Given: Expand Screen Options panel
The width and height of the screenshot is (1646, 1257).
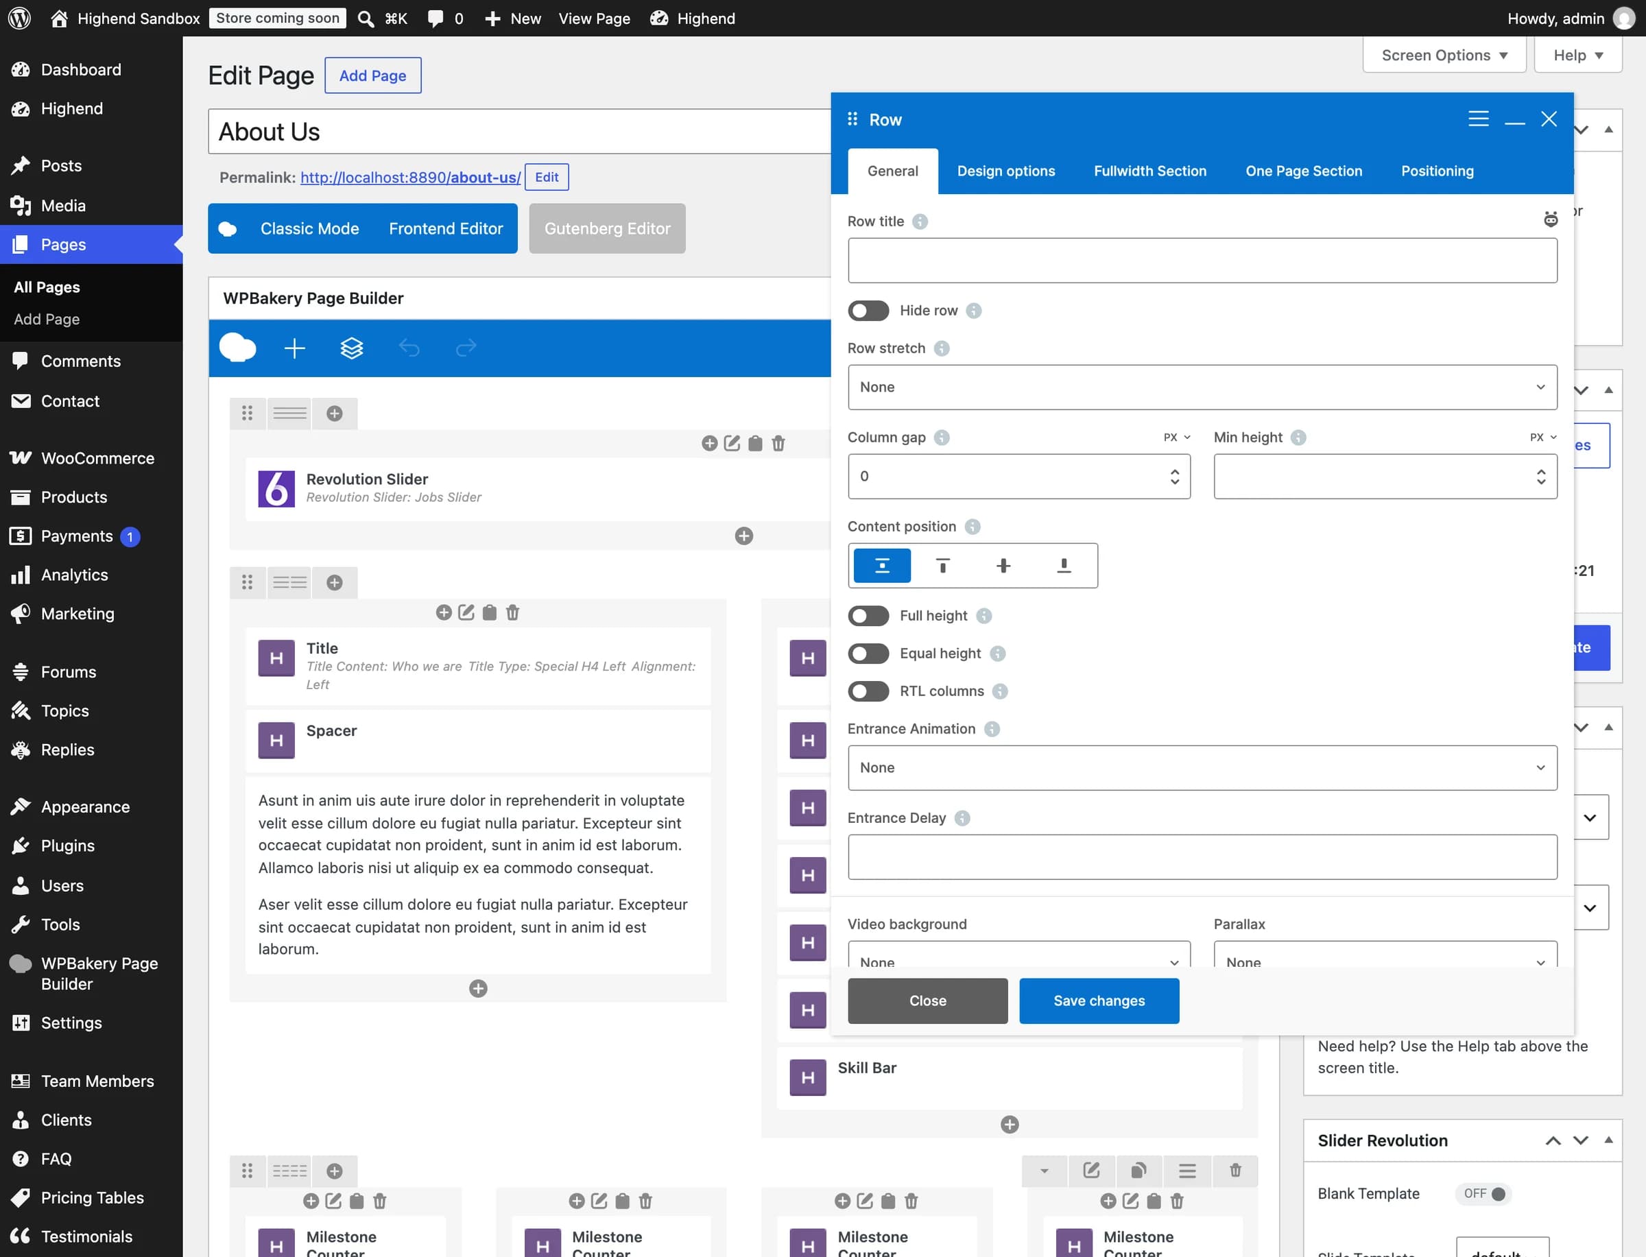Looking at the screenshot, I should [1444, 56].
